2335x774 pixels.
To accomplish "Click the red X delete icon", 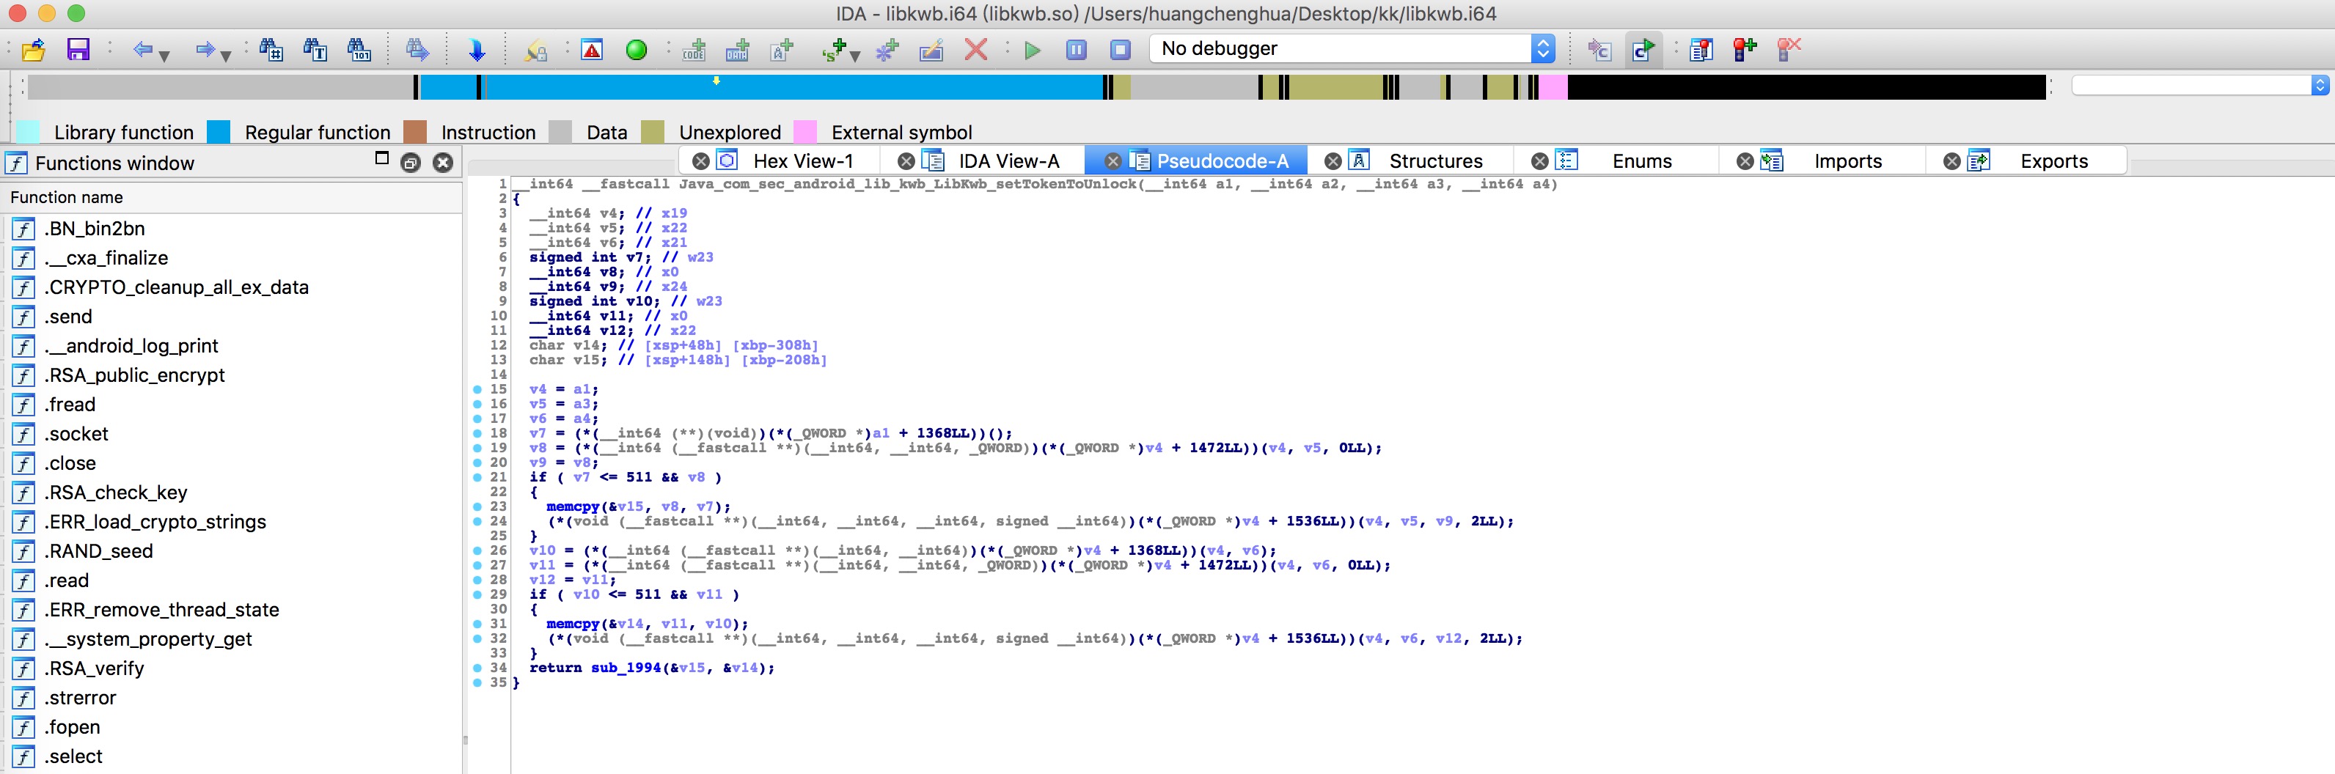I will (x=976, y=49).
